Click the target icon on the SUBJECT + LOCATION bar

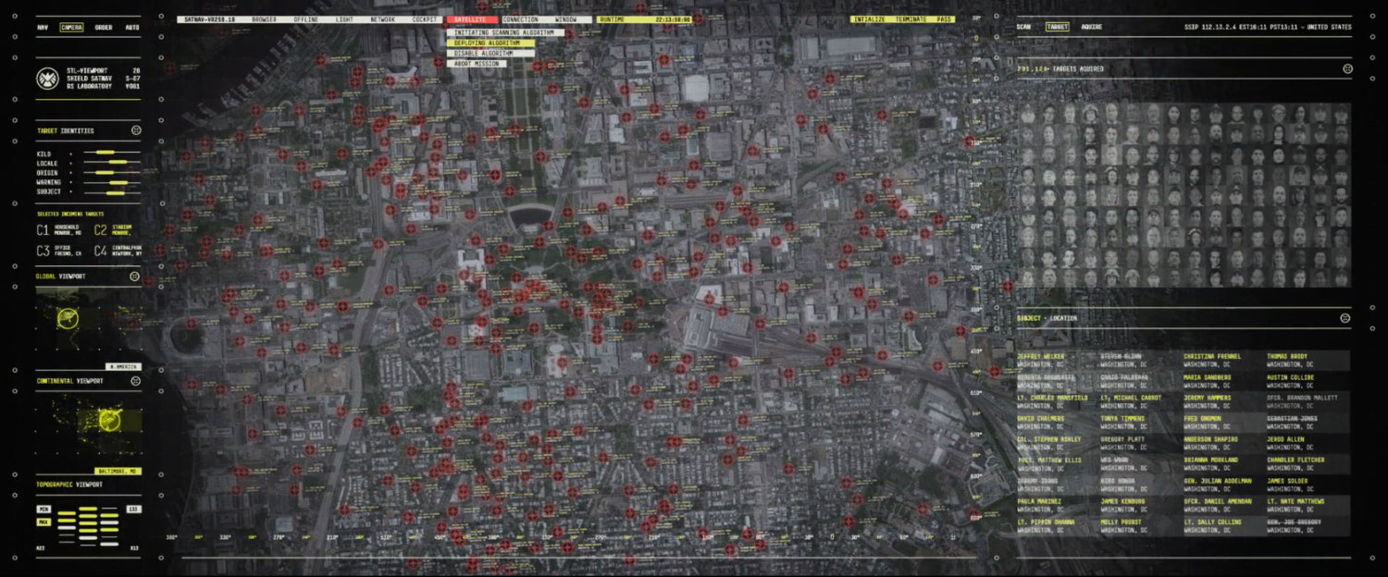tap(1346, 318)
